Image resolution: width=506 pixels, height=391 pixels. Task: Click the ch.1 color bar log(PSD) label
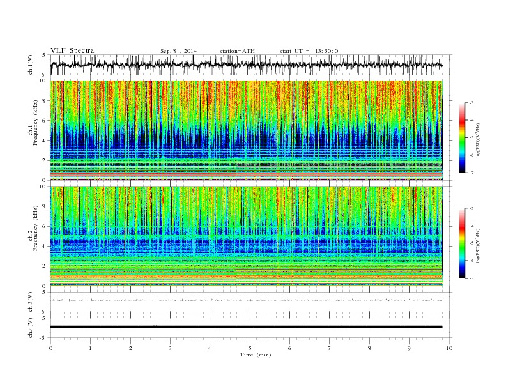coord(479,140)
